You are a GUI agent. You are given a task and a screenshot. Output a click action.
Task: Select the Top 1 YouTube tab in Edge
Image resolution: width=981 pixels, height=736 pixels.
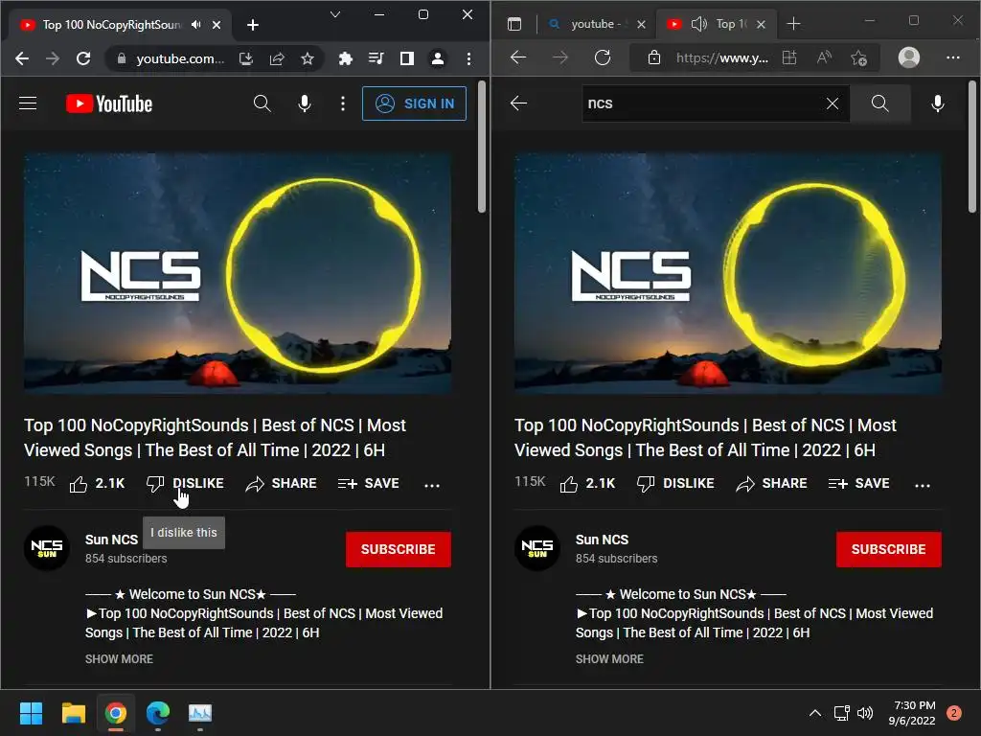(x=717, y=24)
